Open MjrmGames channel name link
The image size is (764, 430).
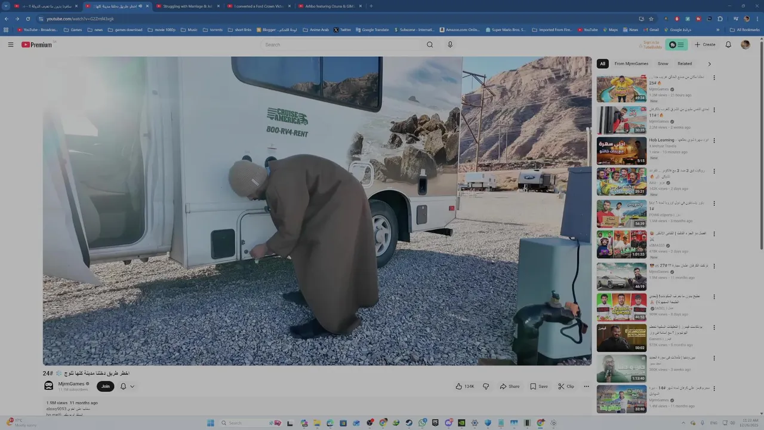click(71, 383)
